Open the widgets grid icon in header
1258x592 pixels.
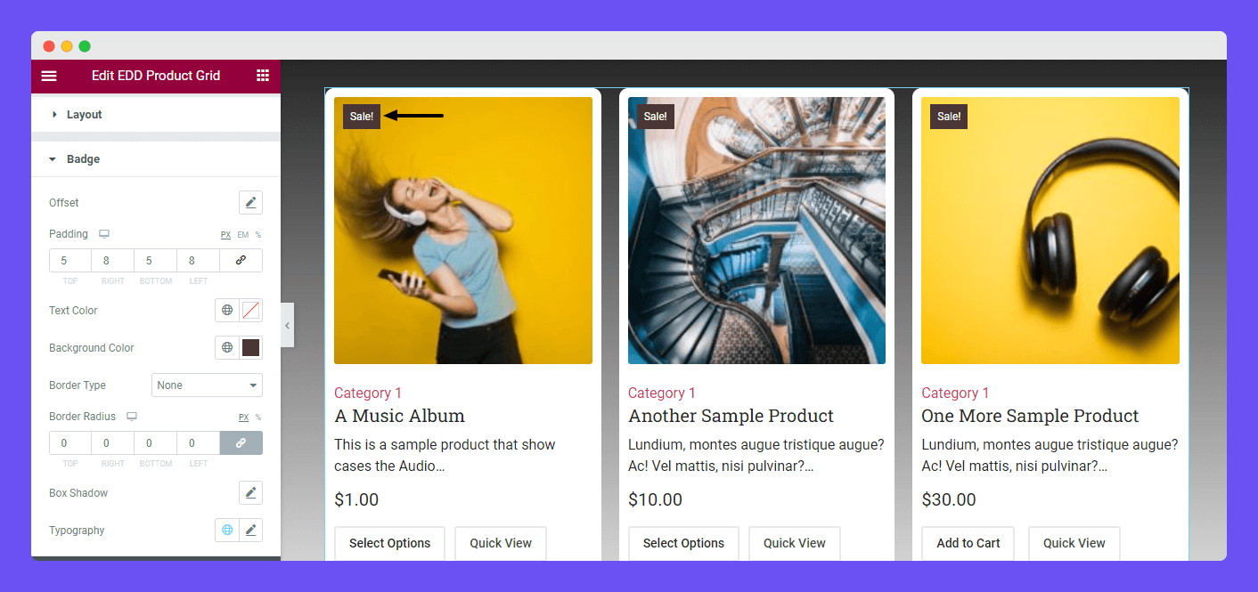coord(263,76)
